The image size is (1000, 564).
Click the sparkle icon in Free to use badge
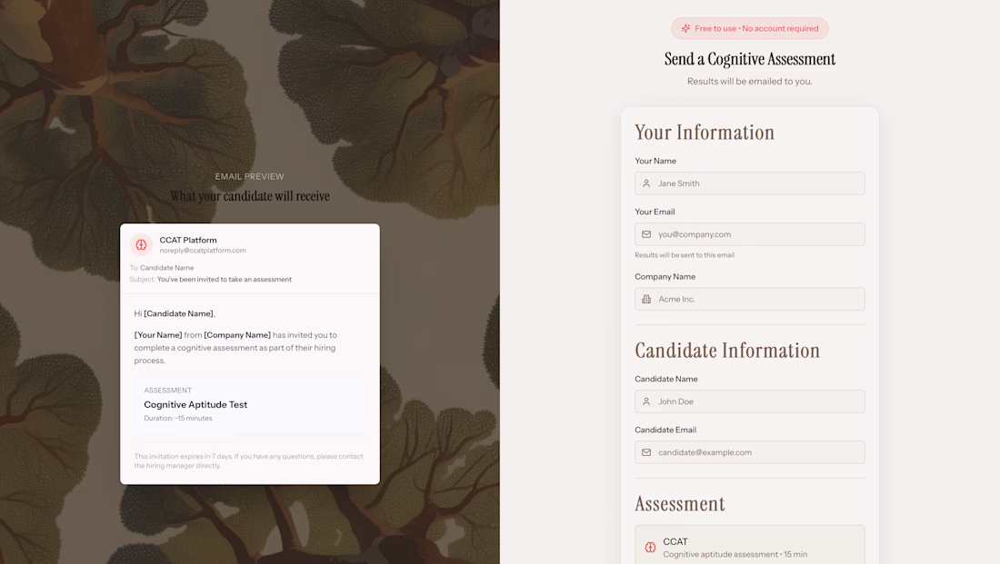click(x=685, y=29)
